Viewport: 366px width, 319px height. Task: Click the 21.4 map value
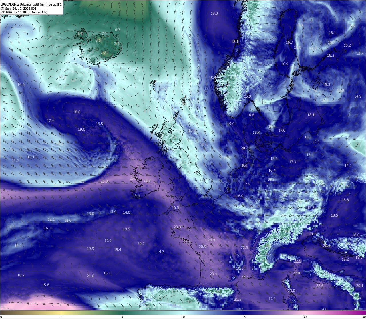click(313, 234)
